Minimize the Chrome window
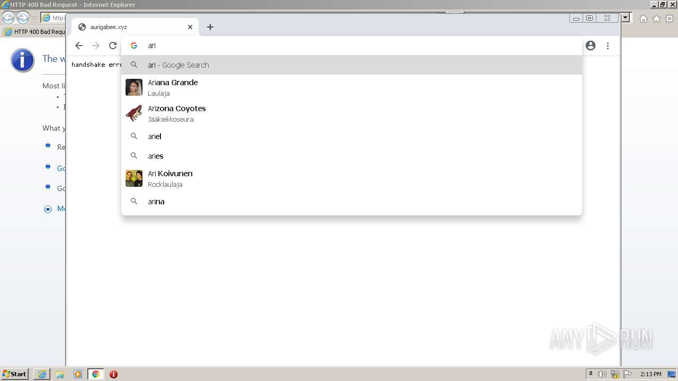 coord(576,18)
